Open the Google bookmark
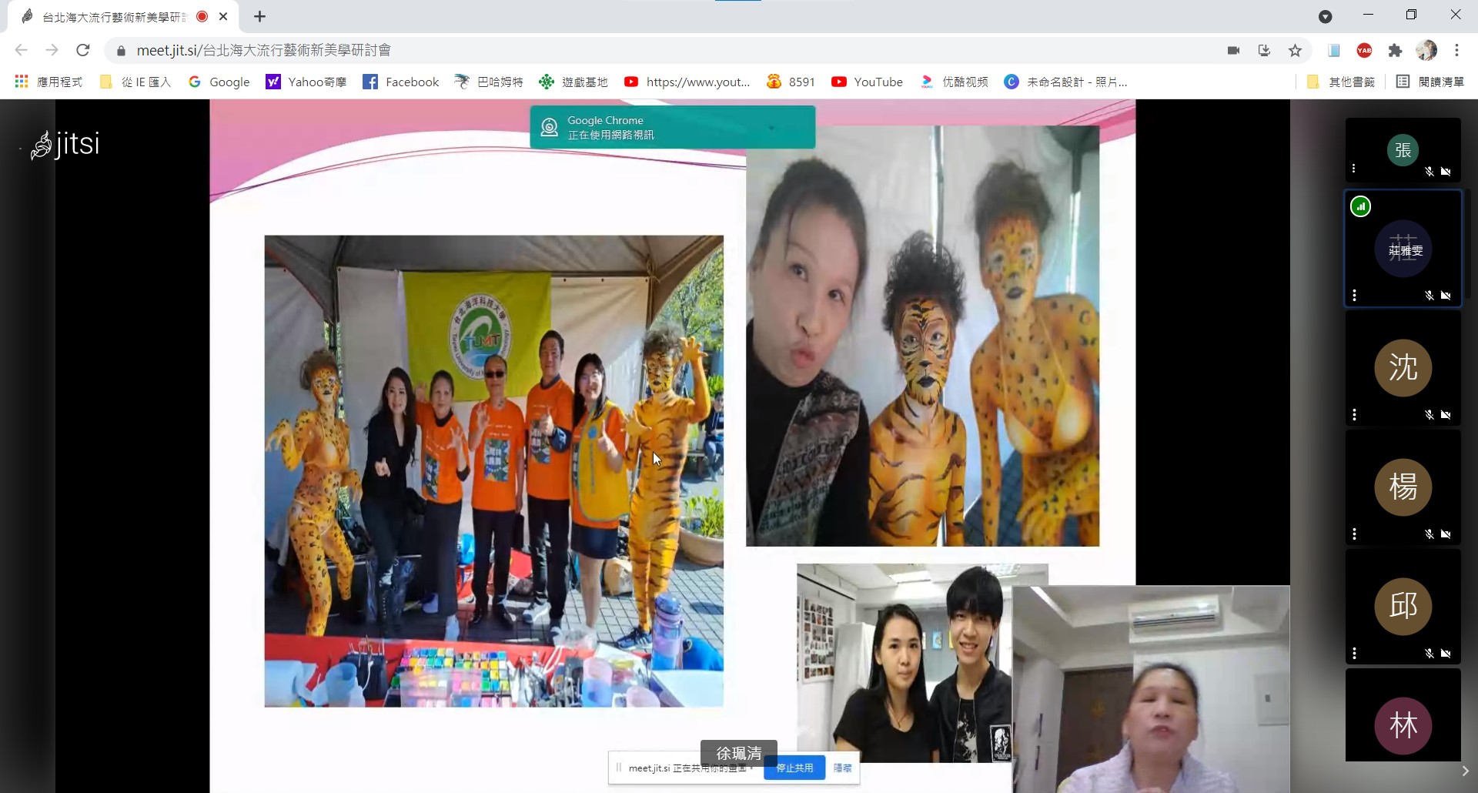1478x793 pixels. tap(219, 82)
